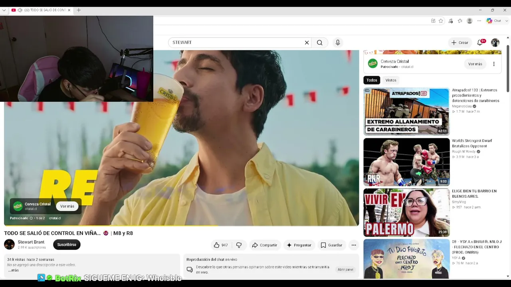Select the Vistos filter chip

pos(391,80)
